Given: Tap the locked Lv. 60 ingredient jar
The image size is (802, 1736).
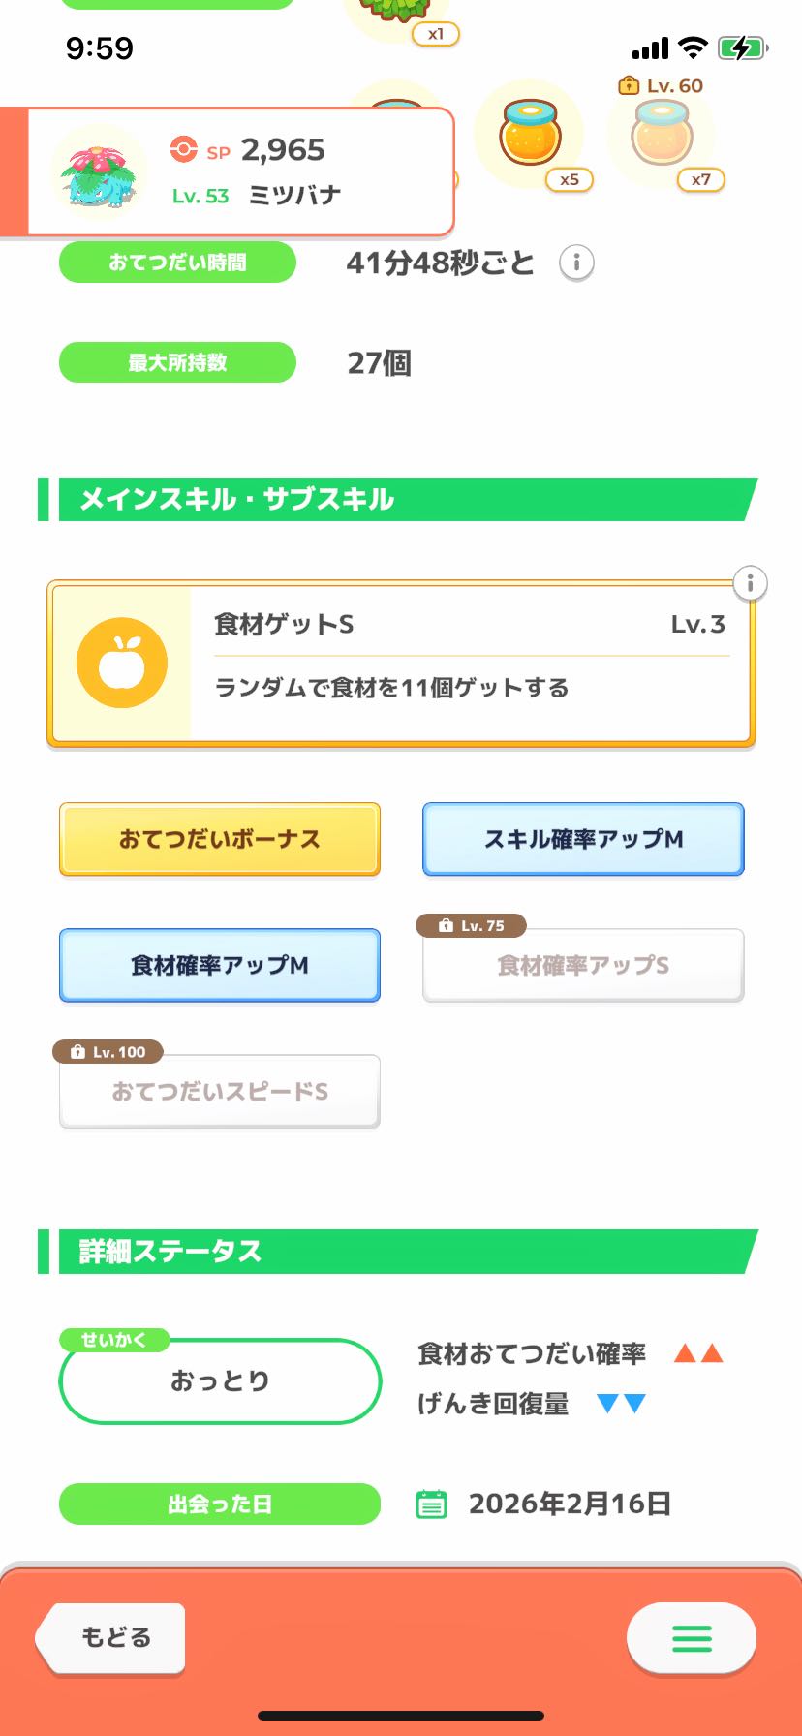Looking at the screenshot, I should point(662,135).
